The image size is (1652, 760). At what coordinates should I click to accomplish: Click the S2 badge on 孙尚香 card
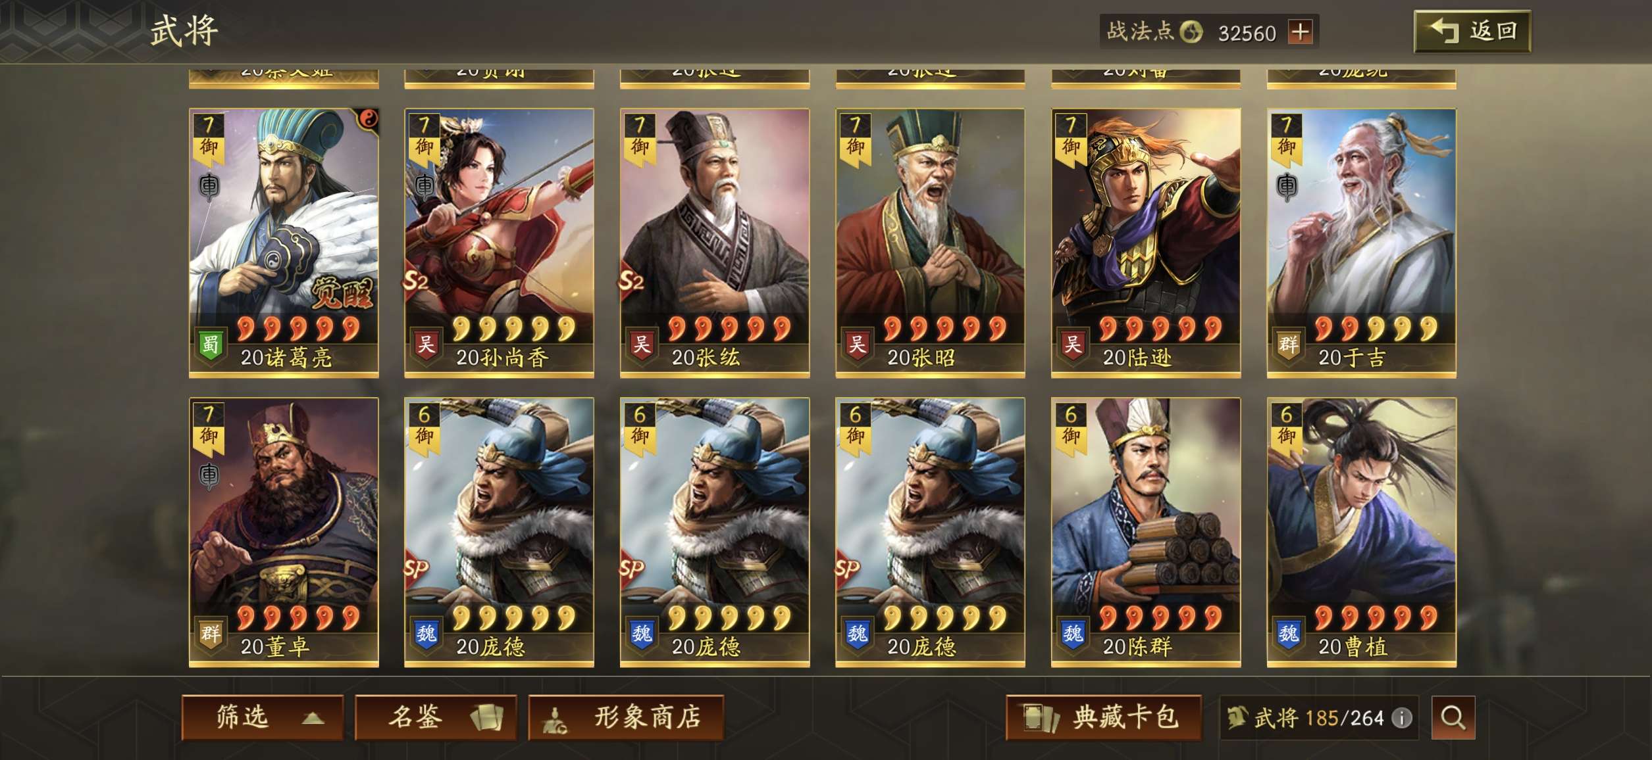pyautogui.click(x=416, y=281)
